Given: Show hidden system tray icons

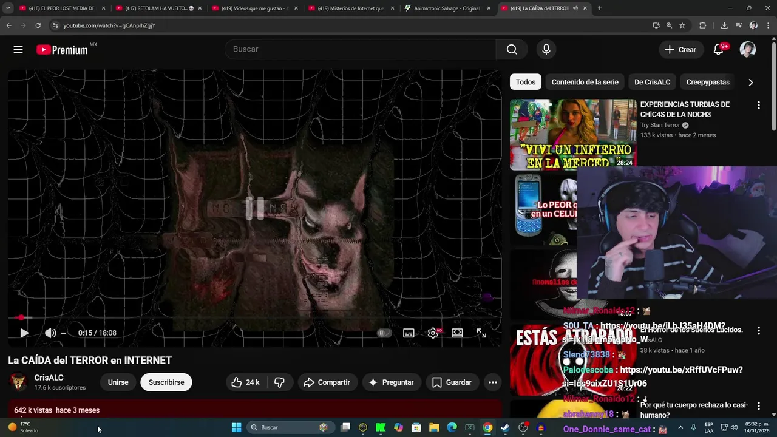Looking at the screenshot, I should click(680, 428).
